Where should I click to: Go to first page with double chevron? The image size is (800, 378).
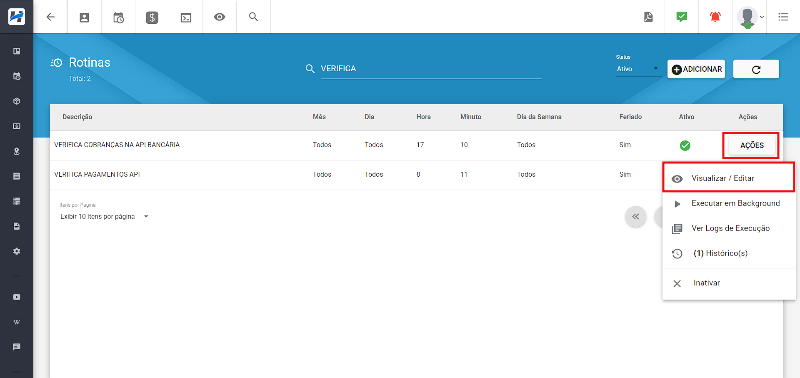pos(635,217)
